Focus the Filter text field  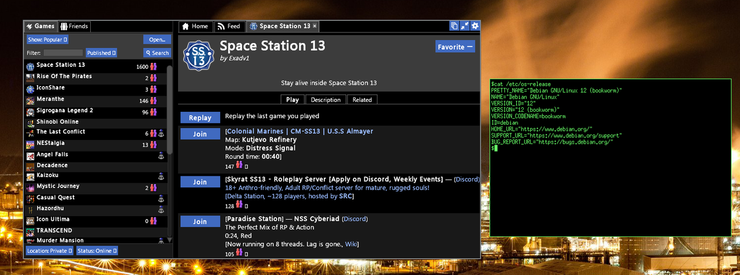pos(63,52)
